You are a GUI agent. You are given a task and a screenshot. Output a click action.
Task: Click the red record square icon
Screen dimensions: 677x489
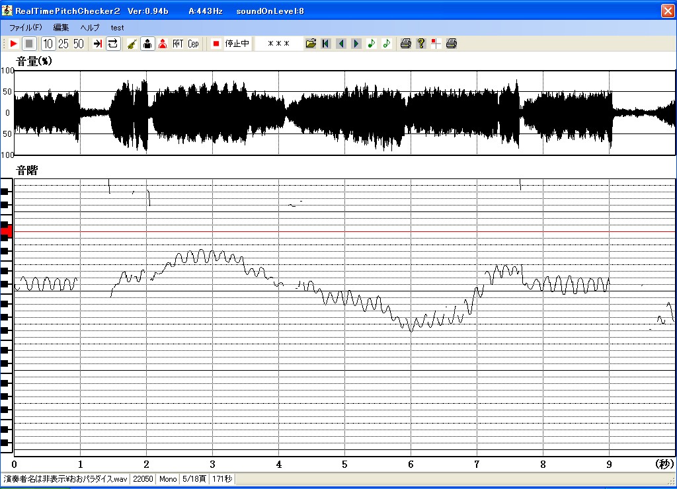[216, 44]
